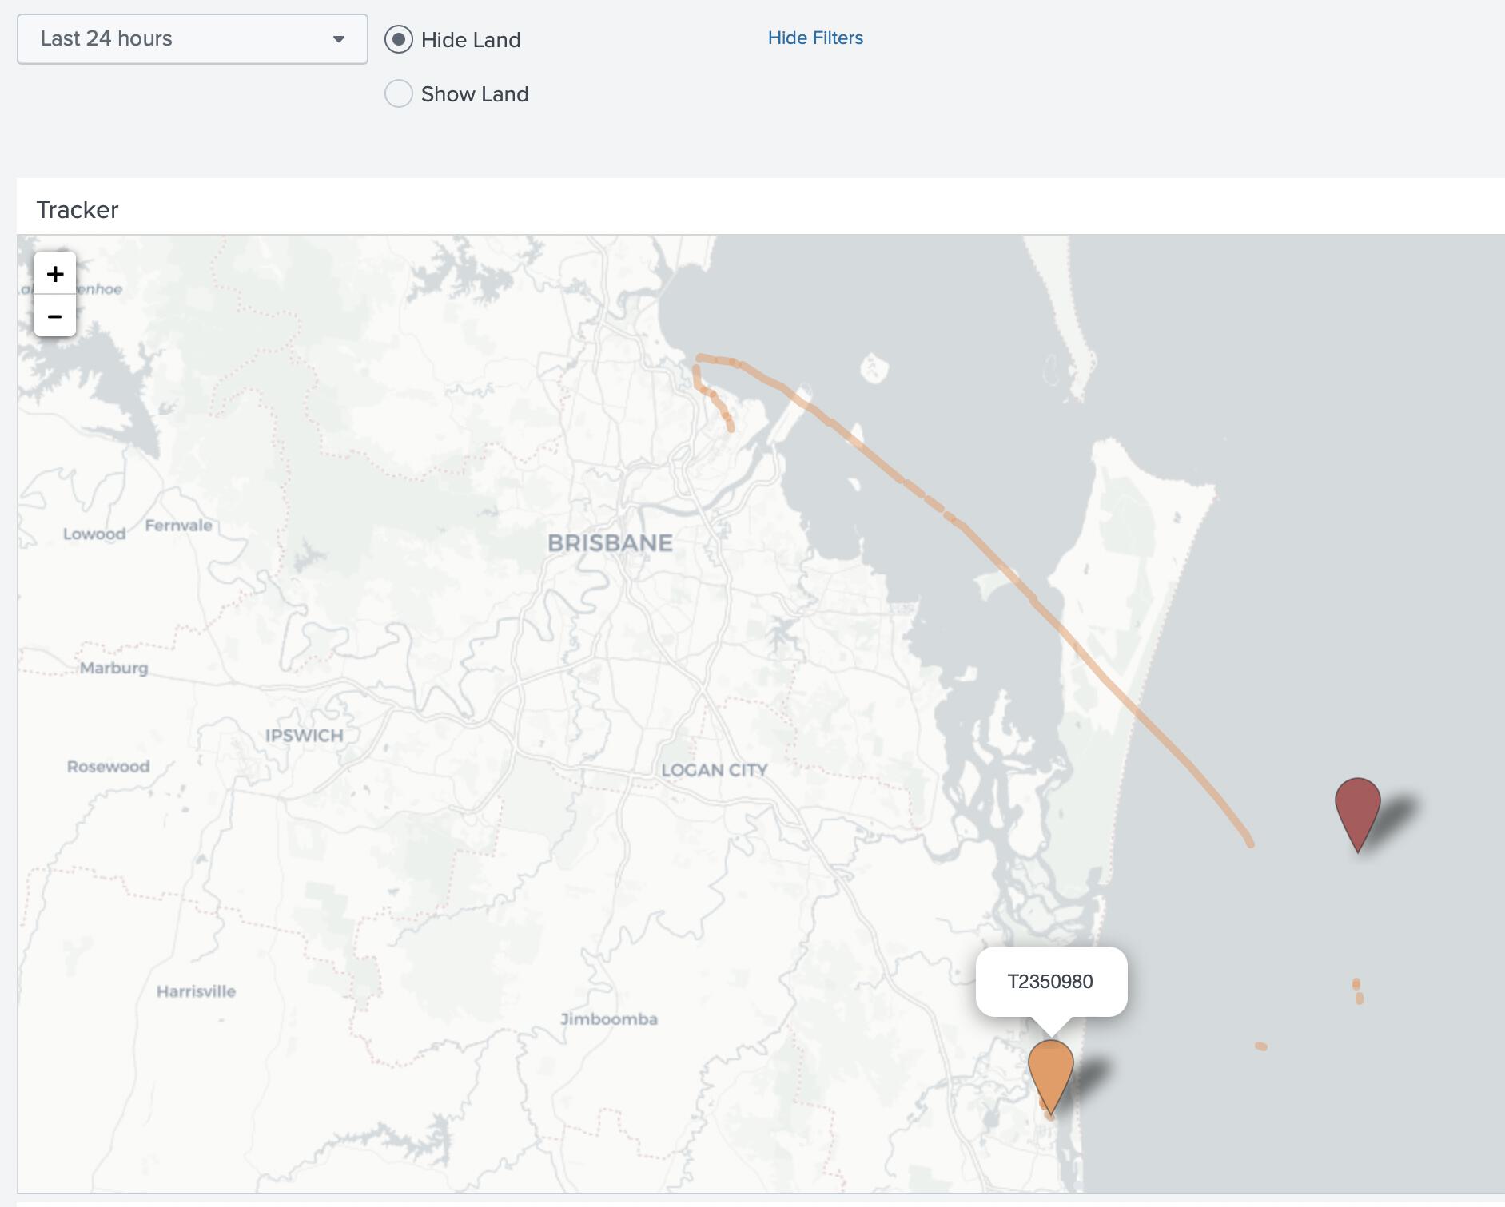1505x1207 pixels.
Task: Click the Hide Filters link
Action: (x=815, y=38)
